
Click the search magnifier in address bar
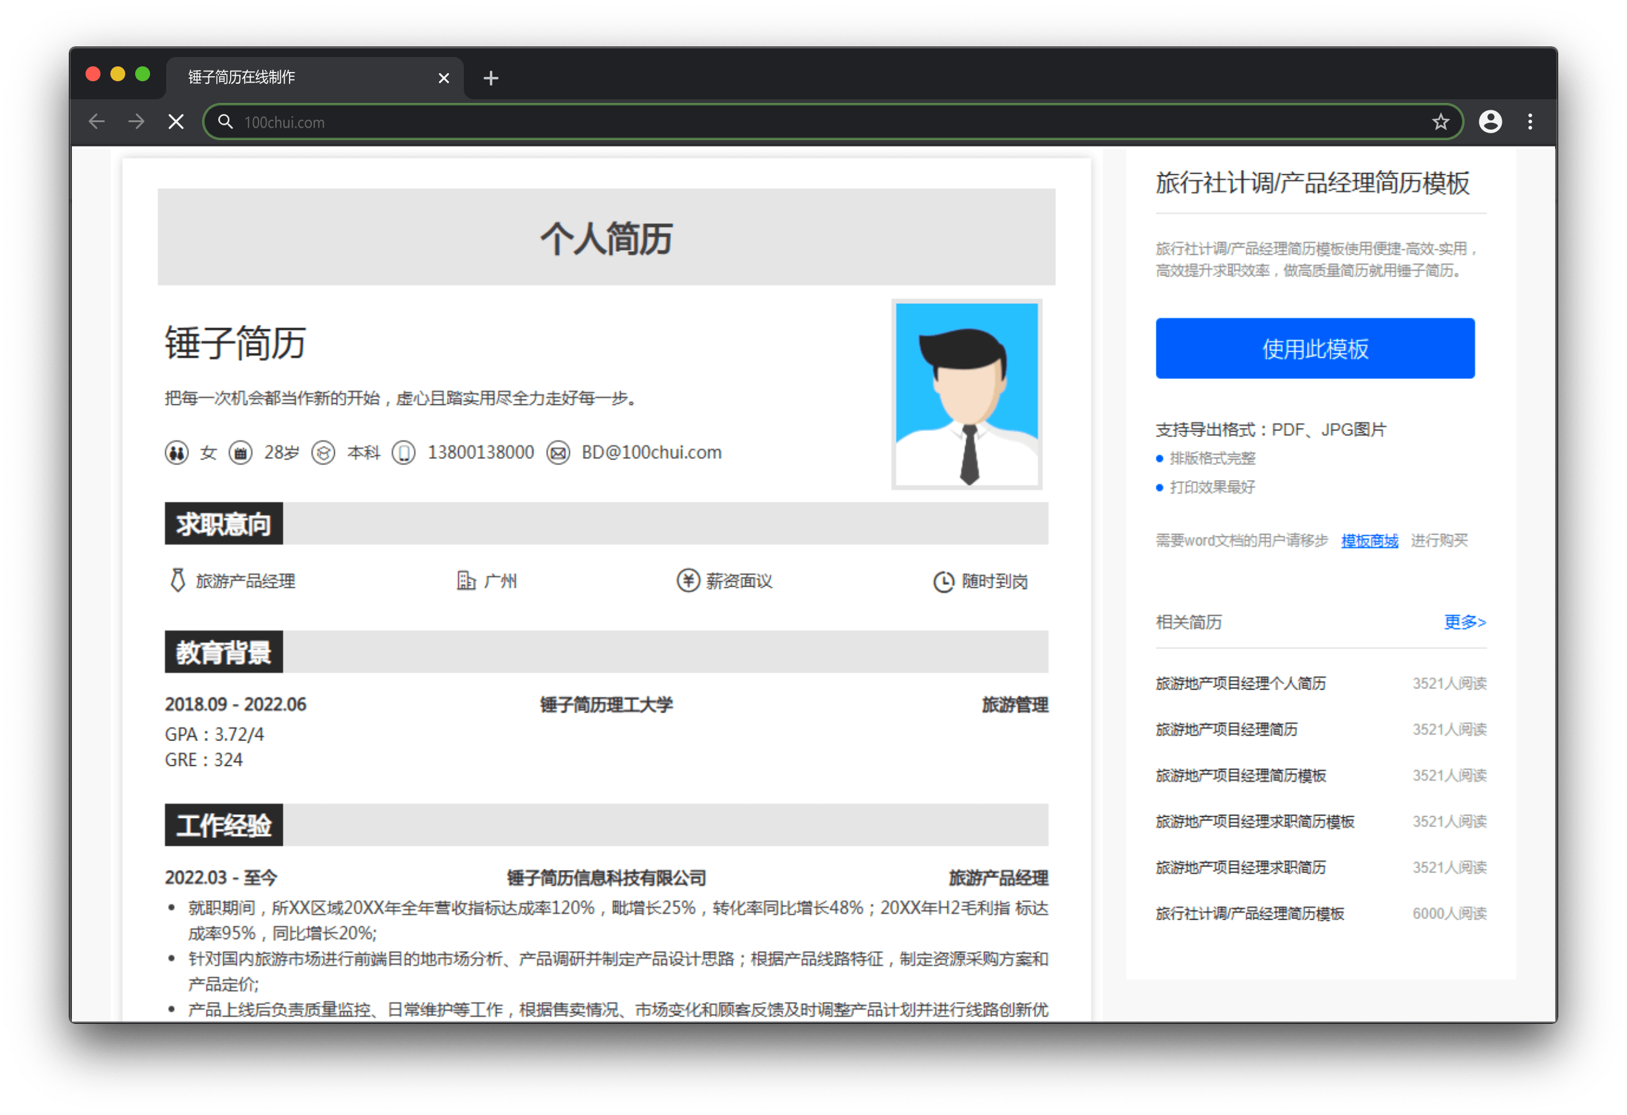click(x=226, y=122)
